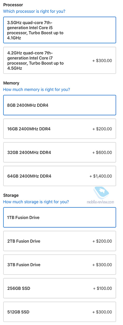Click the + $300.00 price for Core i7

coord(102,61)
